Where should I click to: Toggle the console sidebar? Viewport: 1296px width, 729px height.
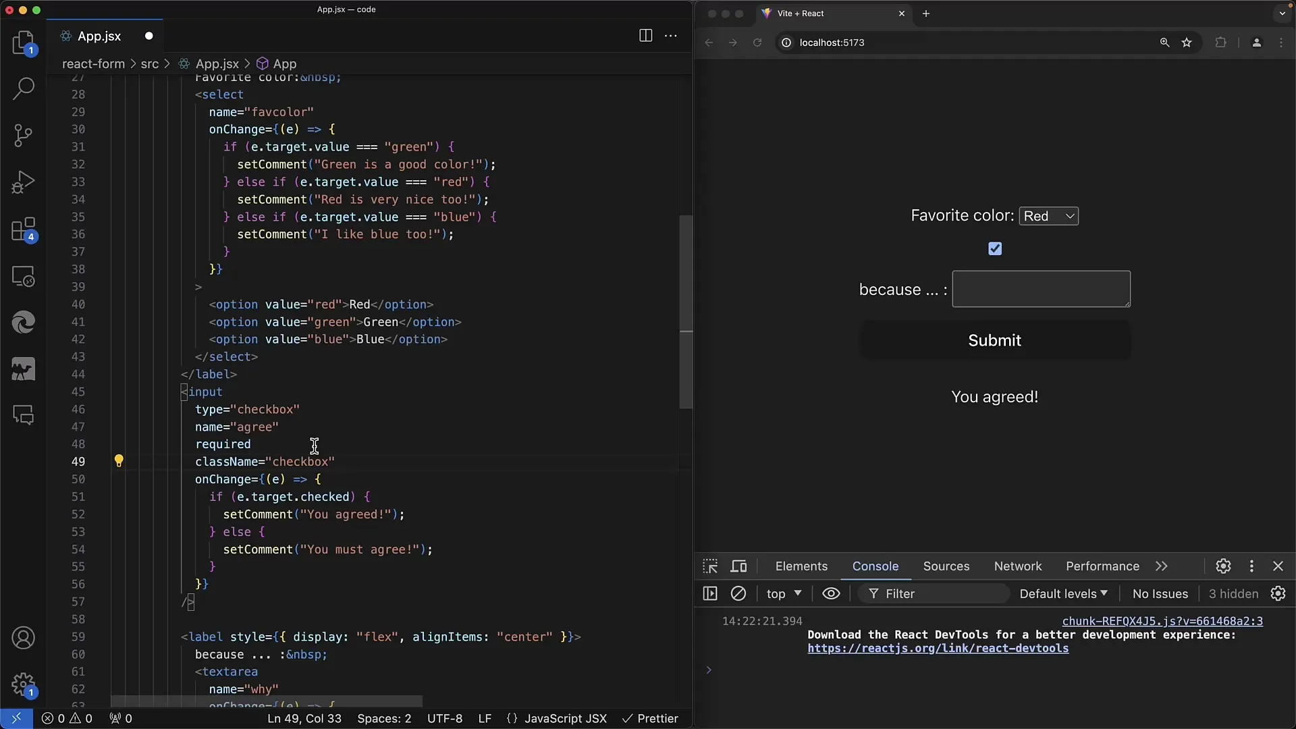pos(710,593)
